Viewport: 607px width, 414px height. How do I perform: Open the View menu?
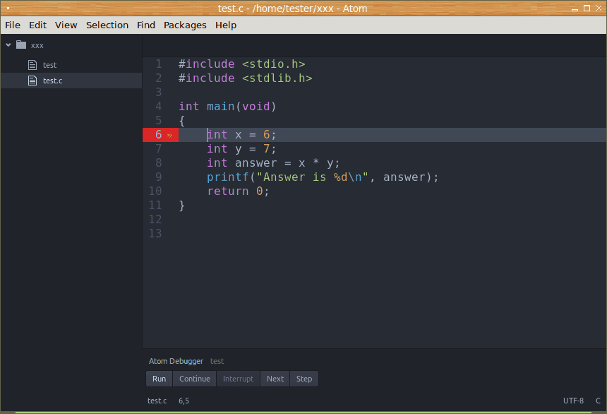[66, 25]
